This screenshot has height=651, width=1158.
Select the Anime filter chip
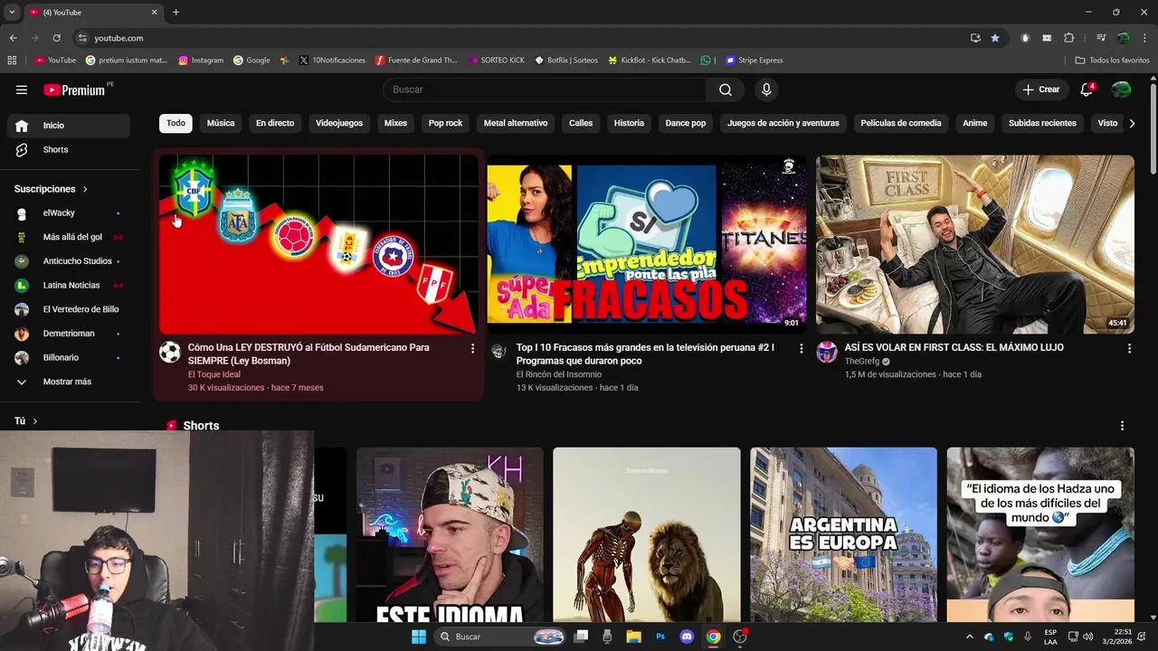point(975,123)
